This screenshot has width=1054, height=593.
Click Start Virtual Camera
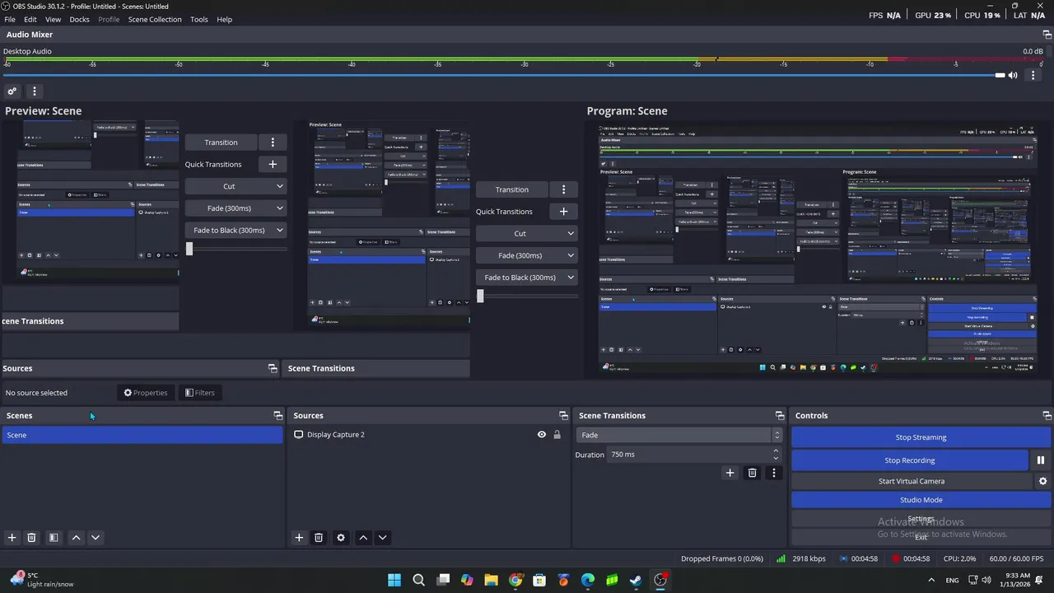(911, 481)
